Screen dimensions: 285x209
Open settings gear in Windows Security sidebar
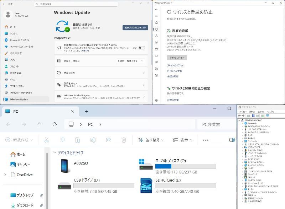(156, 100)
